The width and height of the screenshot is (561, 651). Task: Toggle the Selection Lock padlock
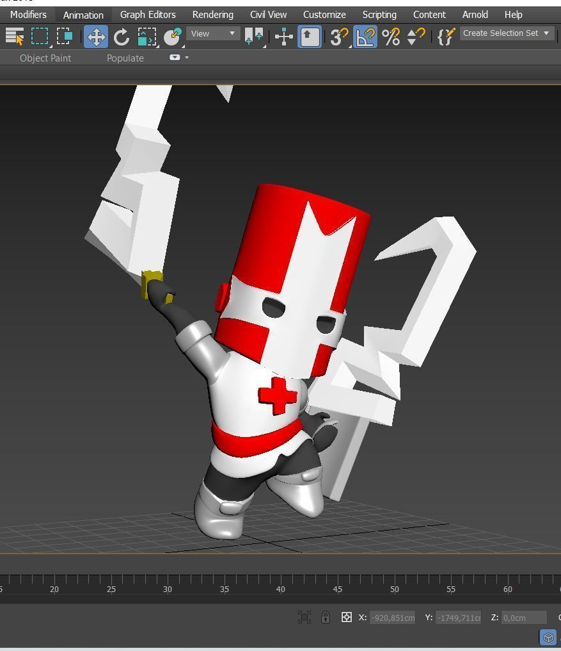coord(326,618)
